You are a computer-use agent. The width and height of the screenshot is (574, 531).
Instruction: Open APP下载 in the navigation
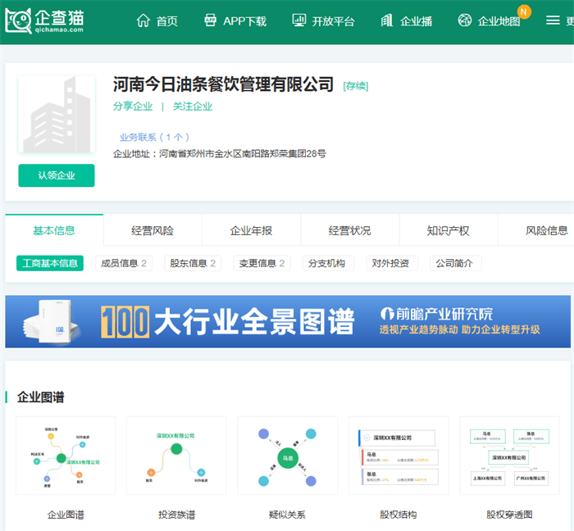245,21
